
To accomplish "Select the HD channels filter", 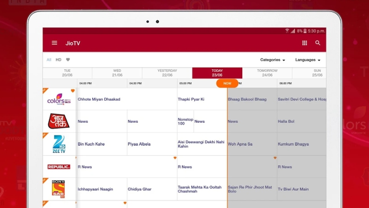I will 59,60.
